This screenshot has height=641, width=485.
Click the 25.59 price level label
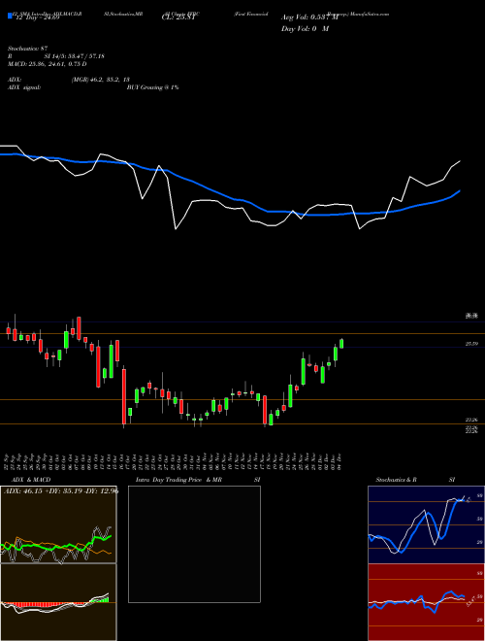pos(472,344)
